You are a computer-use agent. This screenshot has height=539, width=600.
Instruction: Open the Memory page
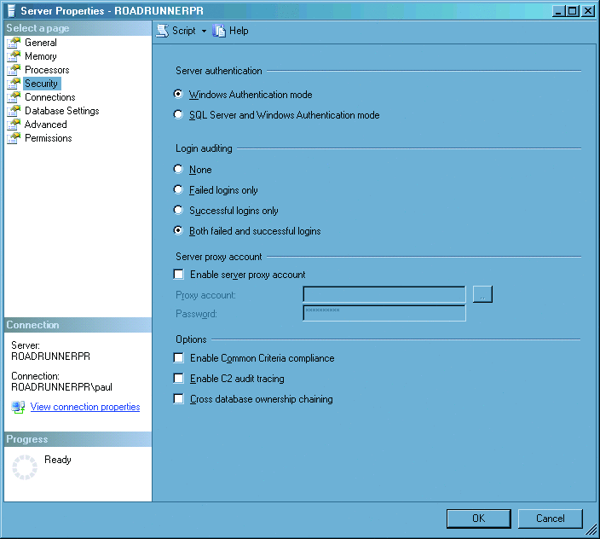pyautogui.click(x=41, y=56)
